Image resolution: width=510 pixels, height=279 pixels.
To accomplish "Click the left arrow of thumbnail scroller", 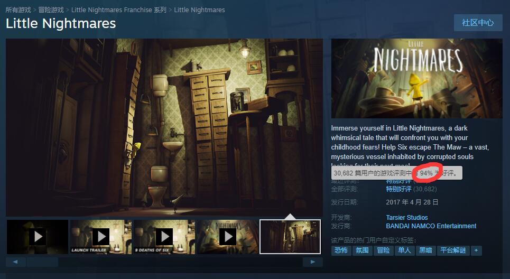I will point(15,262).
